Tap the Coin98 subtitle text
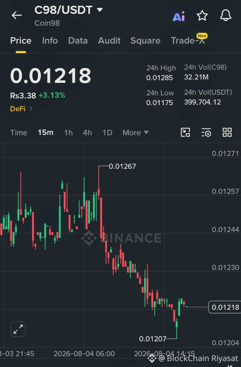Viewport: 241px width, 367px height. (47, 23)
